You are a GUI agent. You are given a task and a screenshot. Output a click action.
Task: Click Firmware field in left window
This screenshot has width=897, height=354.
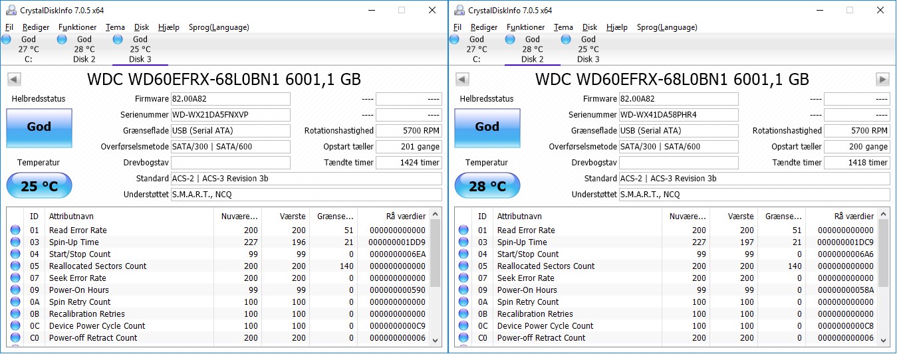point(231,99)
